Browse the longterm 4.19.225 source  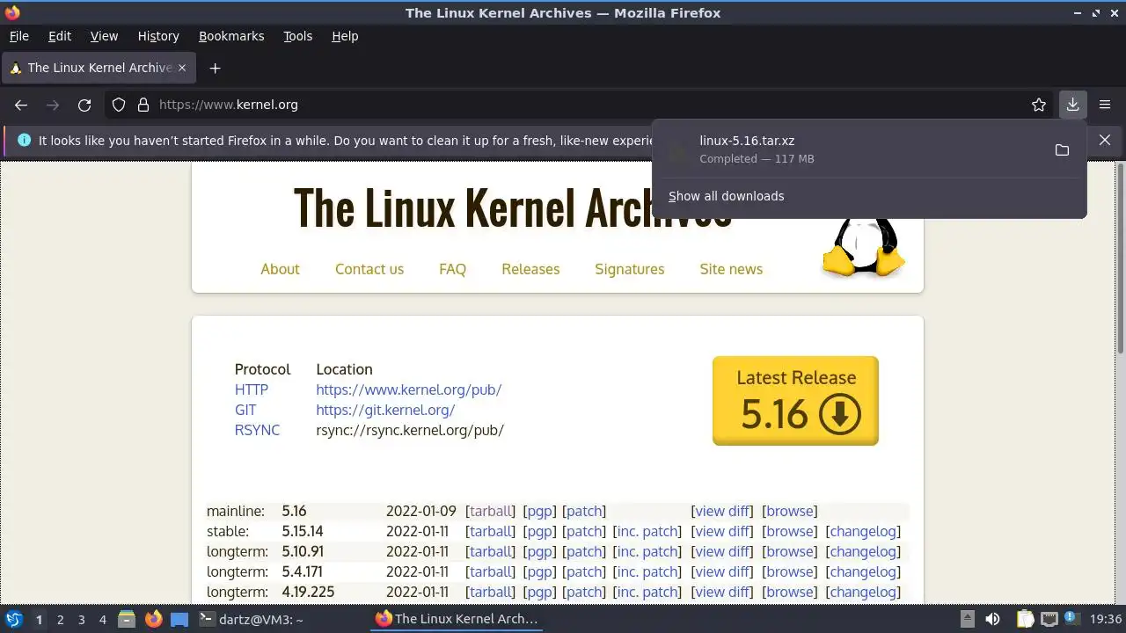pyautogui.click(x=789, y=592)
